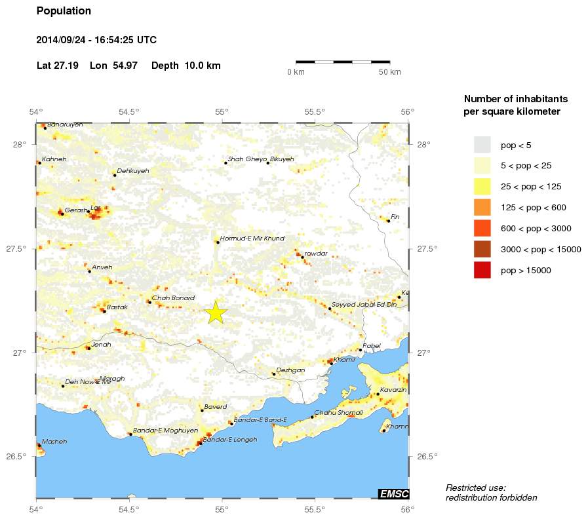Screen dimensions: 588x519
Task: Click the yellow epicenter star marker
Action: point(216,312)
